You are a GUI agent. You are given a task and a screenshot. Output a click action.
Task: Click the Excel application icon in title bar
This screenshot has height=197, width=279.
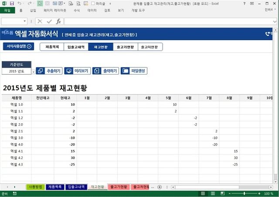(x=4, y=3)
